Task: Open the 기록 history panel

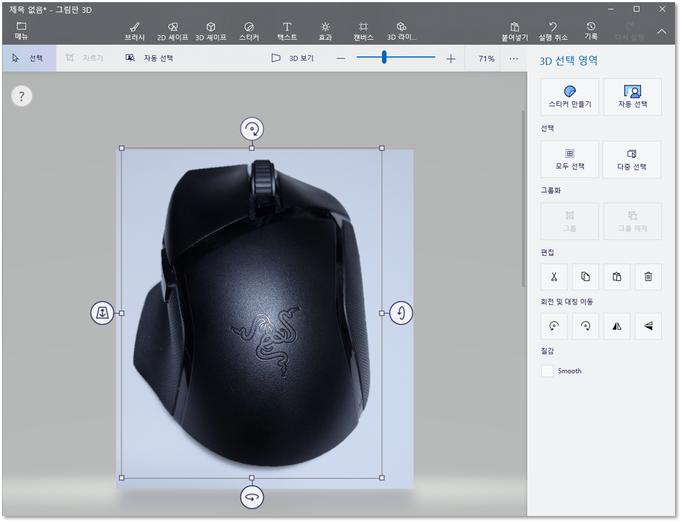Action: pos(591,32)
